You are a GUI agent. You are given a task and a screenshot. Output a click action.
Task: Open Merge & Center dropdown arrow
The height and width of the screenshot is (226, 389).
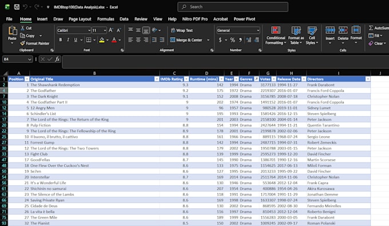(x=208, y=40)
